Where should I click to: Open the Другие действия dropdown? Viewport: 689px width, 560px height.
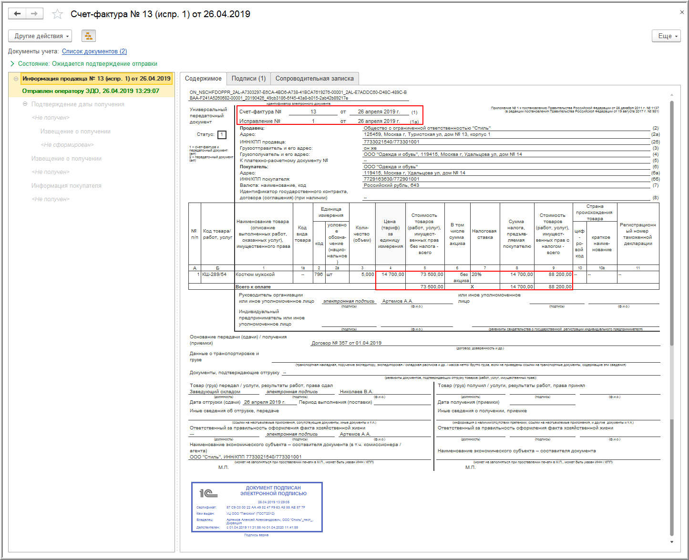tap(40, 36)
